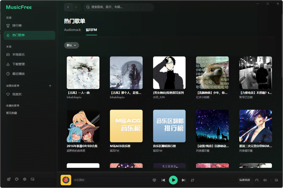Open the 标准音质 quality selector

244,180
